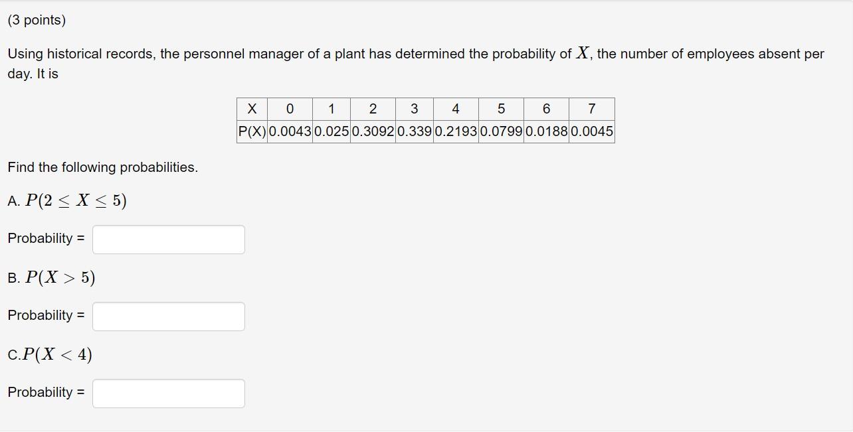Select the table cell containing 0.2193
Viewport: 853px width, 432px height.
tap(455, 132)
